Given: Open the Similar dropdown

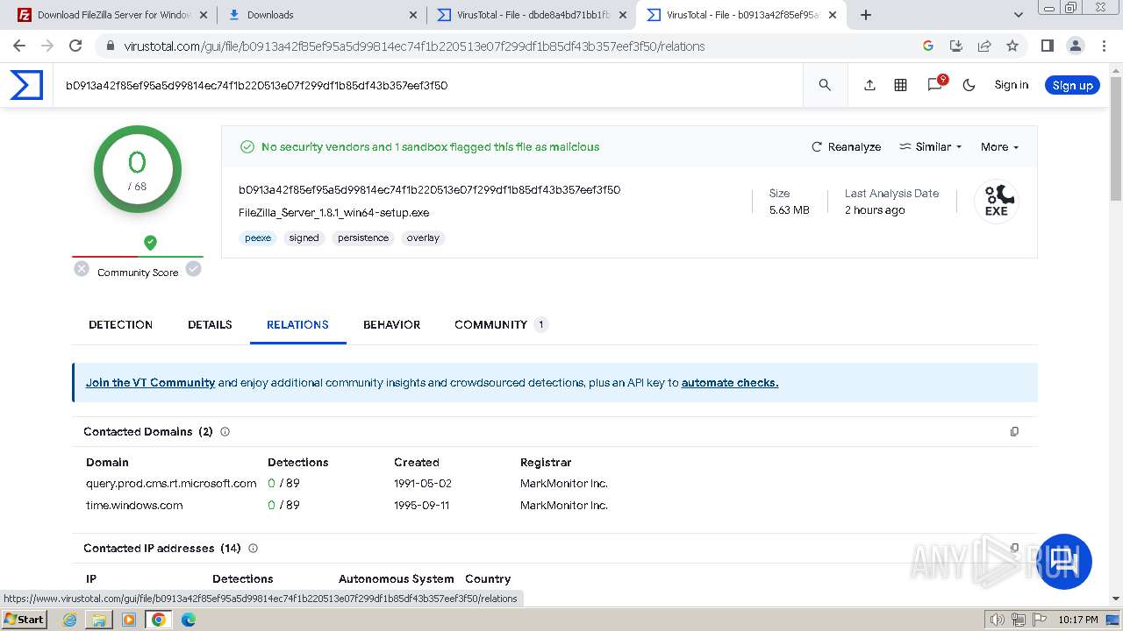Looking at the screenshot, I should click(931, 146).
